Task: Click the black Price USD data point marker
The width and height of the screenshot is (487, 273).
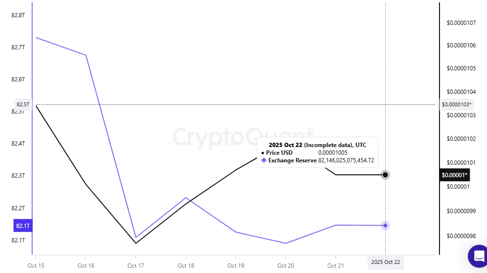Action: [x=385, y=175]
